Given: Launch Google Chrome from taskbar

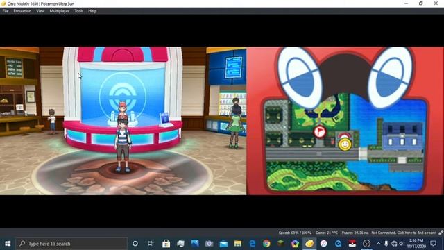Looking at the screenshot, I should point(266,244).
